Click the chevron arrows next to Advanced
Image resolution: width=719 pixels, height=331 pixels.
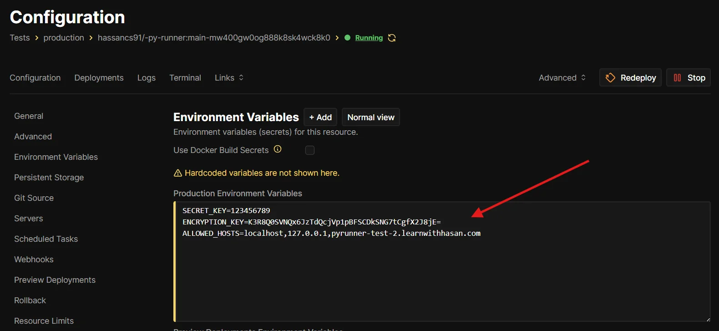(583, 78)
